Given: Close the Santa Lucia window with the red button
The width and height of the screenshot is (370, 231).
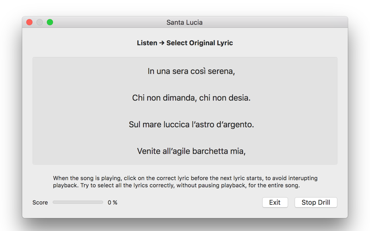Looking at the screenshot, I should (30, 22).
